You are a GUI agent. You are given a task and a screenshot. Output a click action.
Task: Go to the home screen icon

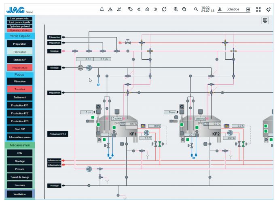click(149, 8)
